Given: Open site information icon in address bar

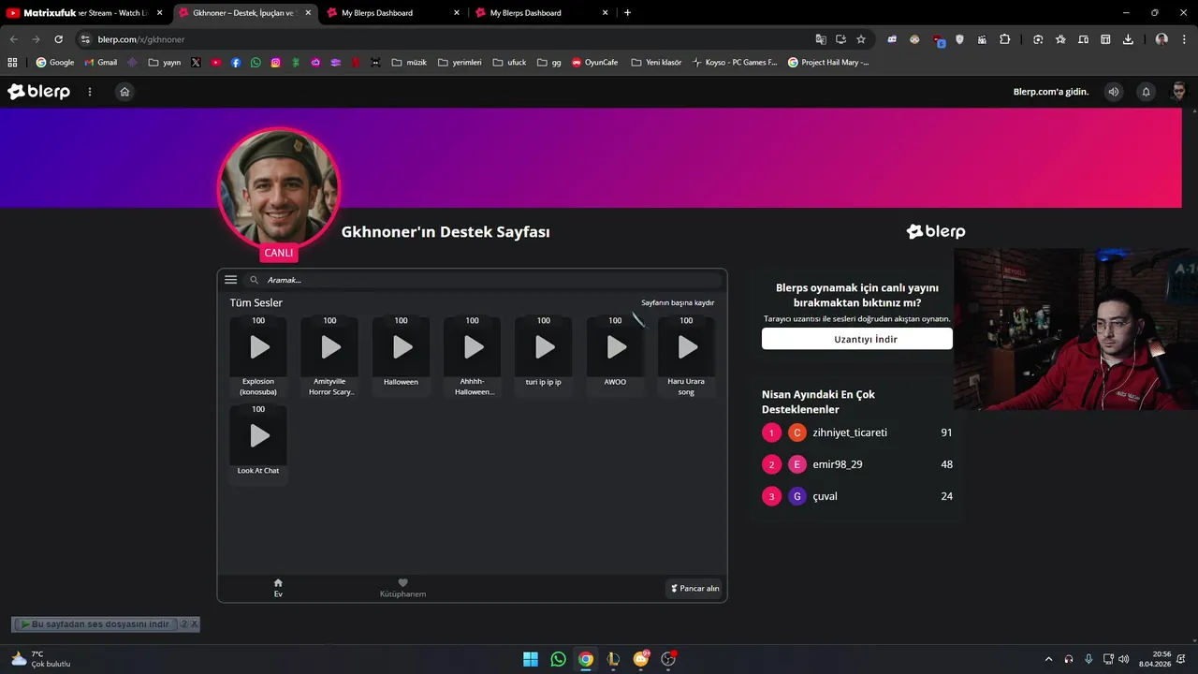Looking at the screenshot, I should pos(84,39).
